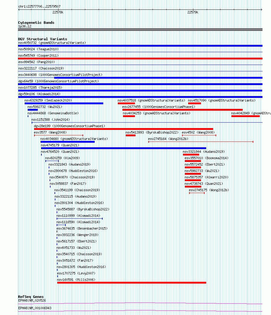The image size is (271, 315).
Task: Click nsv6329259 (Sedlazeck2020) label
Action: [48, 100]
